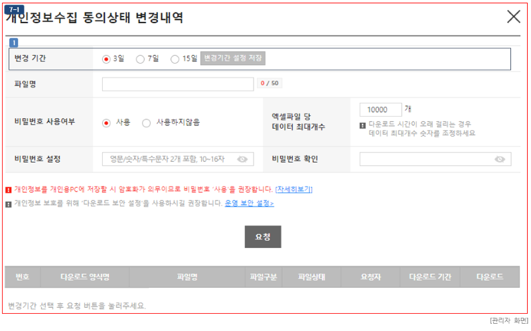531x331 pixels.
Task: Click the 다운로드 기간 column header
Action: pyautogui.click(x=430, y=277)
